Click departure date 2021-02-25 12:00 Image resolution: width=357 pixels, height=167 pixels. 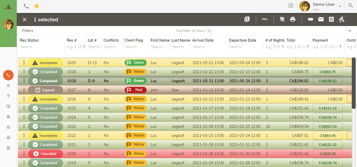(x=245, y=126)
